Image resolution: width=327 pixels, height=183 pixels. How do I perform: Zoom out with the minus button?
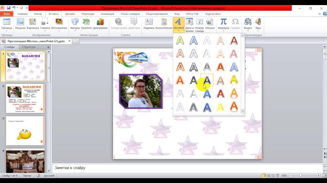point(291,176)
